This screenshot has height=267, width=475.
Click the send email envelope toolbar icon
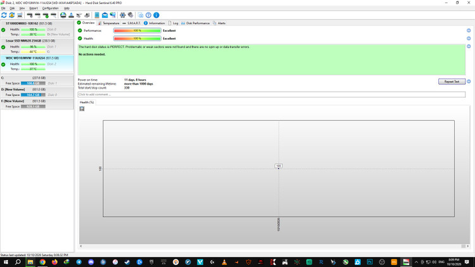point(104,15)
